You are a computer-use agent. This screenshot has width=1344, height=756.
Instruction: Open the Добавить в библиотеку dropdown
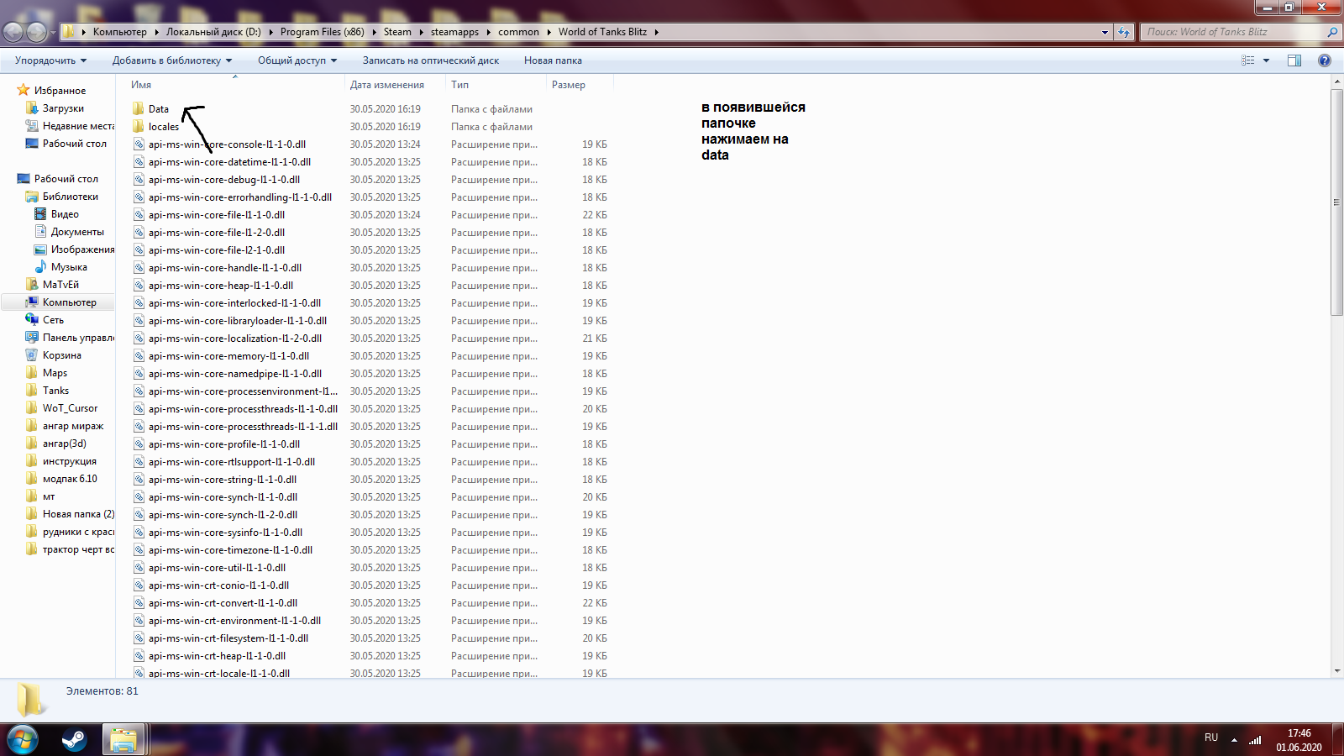pyautogui.click(x=172, y=60)
